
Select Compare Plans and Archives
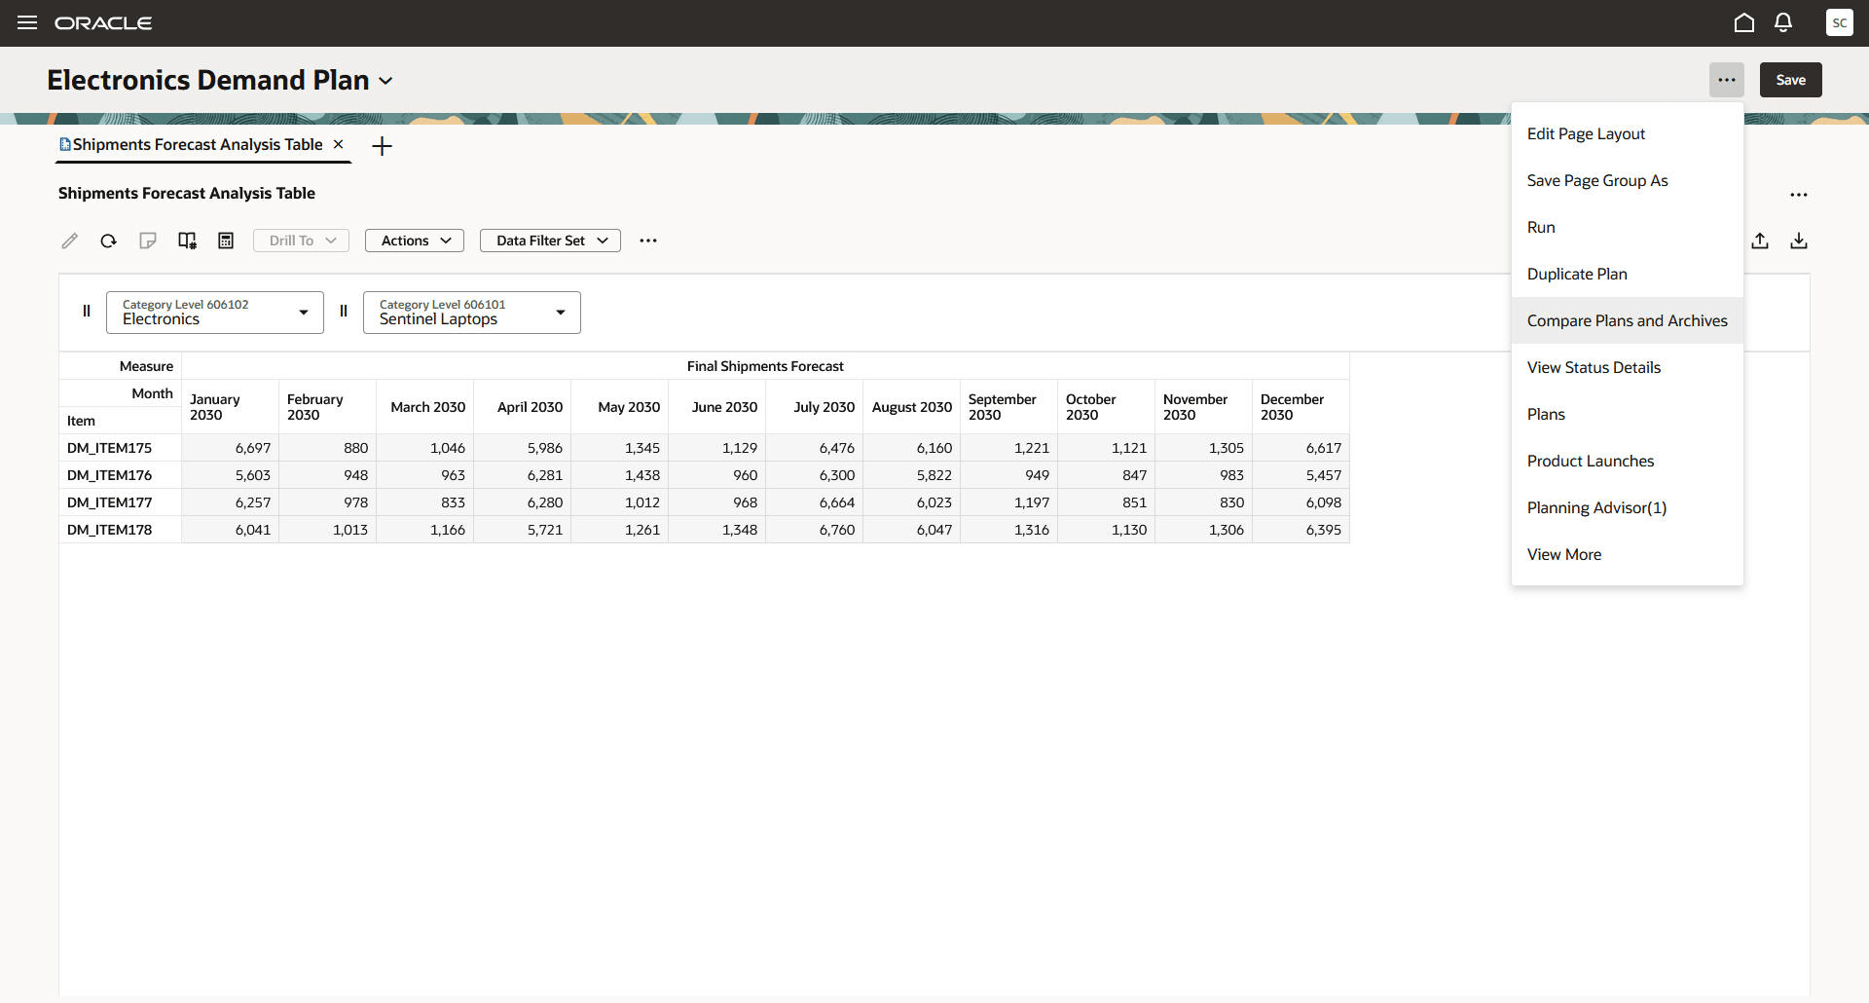(1628, 320)
